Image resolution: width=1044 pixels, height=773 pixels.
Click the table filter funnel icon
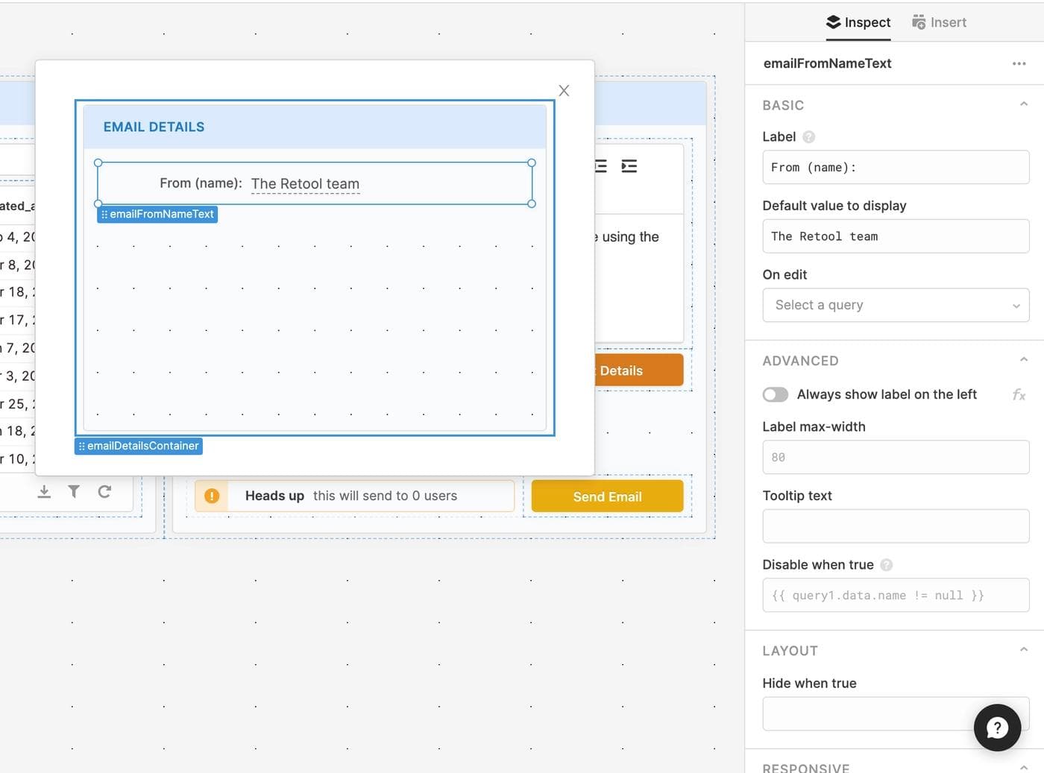coord(74,491)
